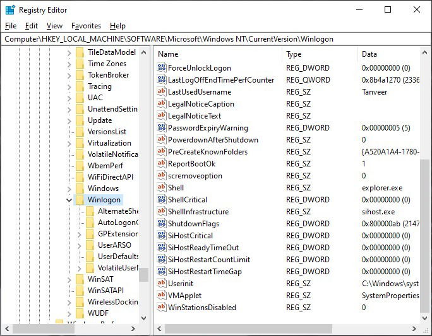
Task: Click the SiHostRestartTimeGap DWORD icon
Action: click(x=162, y=271)
